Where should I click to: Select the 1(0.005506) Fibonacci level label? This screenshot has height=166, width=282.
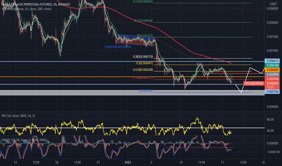pos(146,91)
